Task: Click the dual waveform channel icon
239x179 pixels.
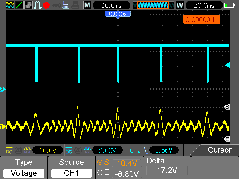Action: 10,5
